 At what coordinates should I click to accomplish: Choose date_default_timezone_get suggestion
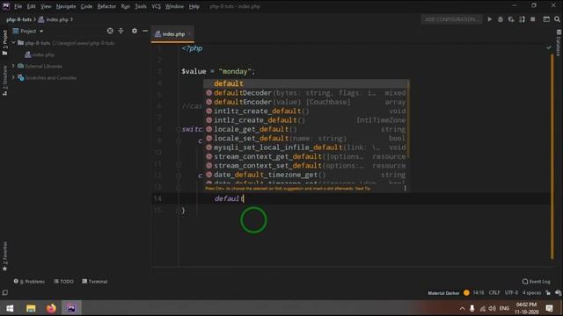[x=306, y=175]
